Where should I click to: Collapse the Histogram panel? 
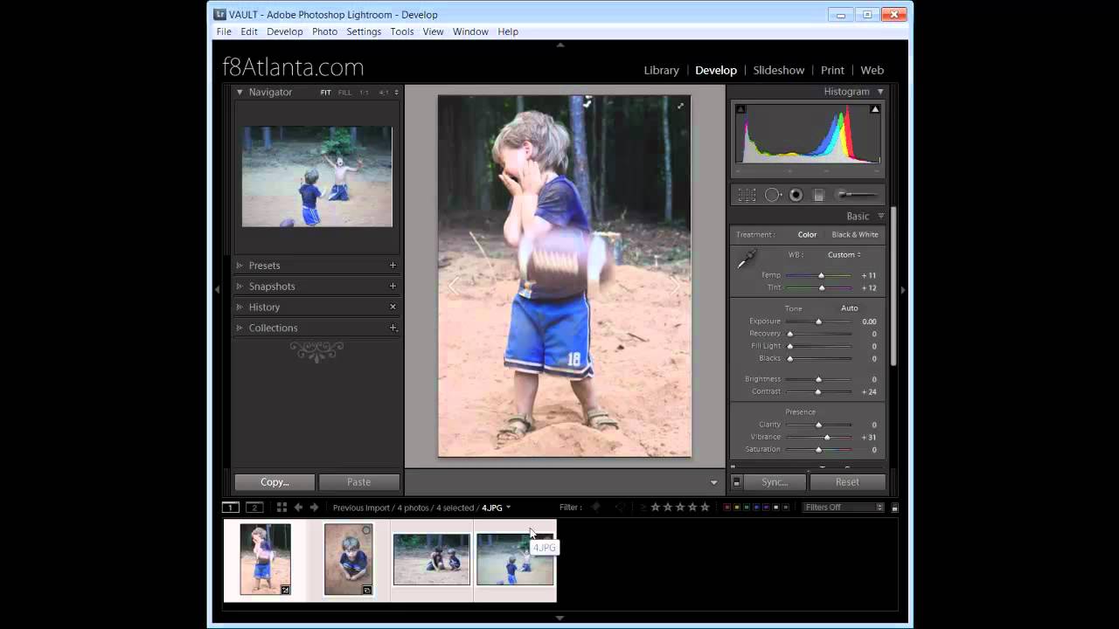[x=880, y=92]
